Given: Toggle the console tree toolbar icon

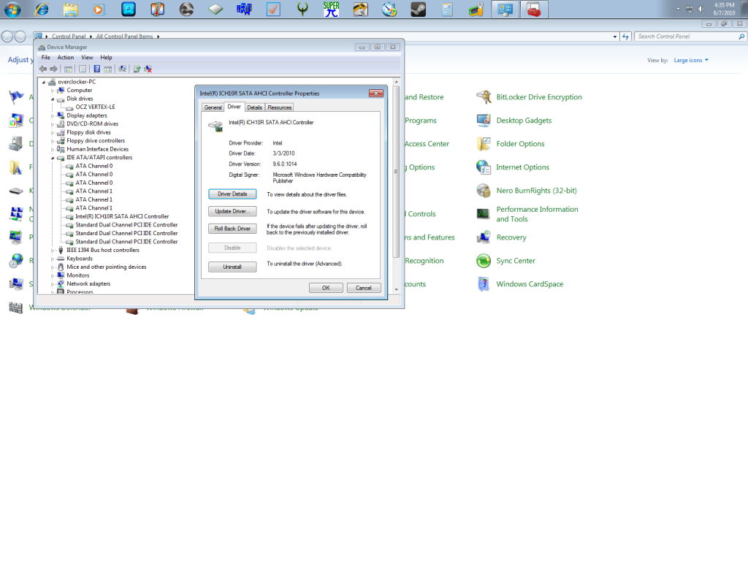Looking at the screenshot, I should [x=68, y=69].
